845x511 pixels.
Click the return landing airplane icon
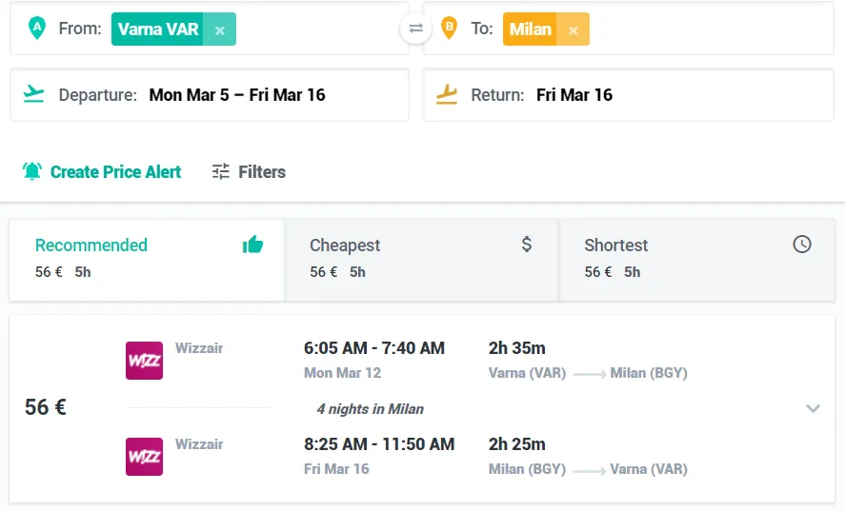click(x=446, y=95)
